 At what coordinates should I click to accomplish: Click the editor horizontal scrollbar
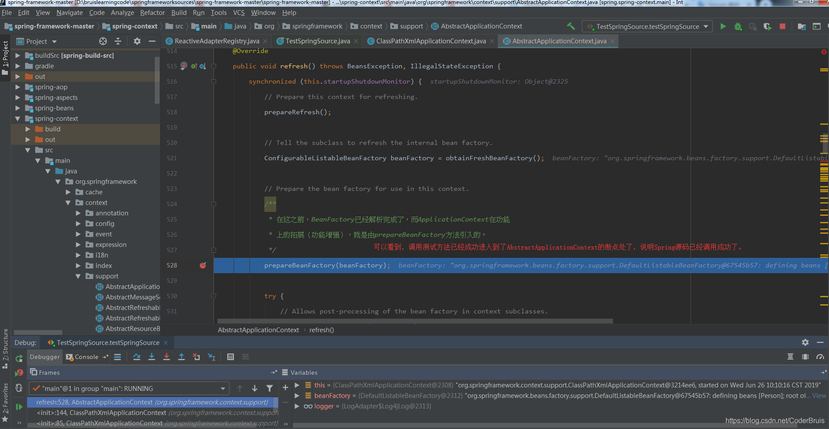[415, 321]
